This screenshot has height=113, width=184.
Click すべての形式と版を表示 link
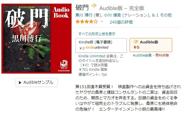(97, 34)
